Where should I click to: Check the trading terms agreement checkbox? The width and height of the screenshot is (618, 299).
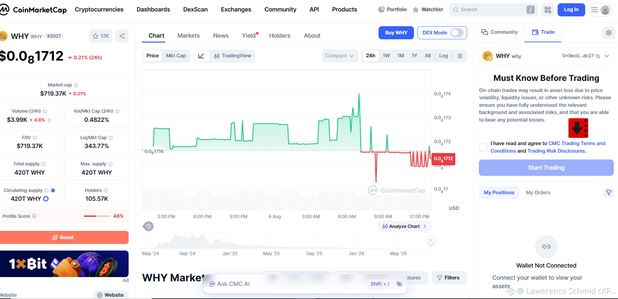point(483,147)
